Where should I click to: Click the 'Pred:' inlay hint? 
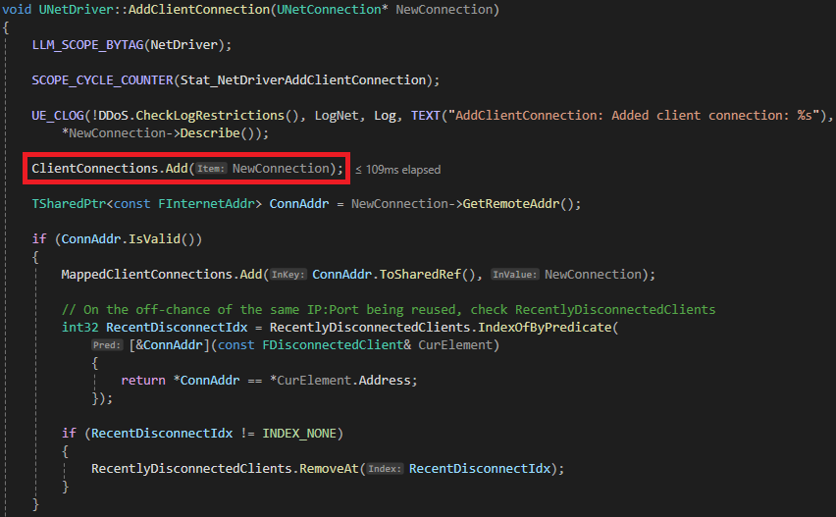(108, 345)
